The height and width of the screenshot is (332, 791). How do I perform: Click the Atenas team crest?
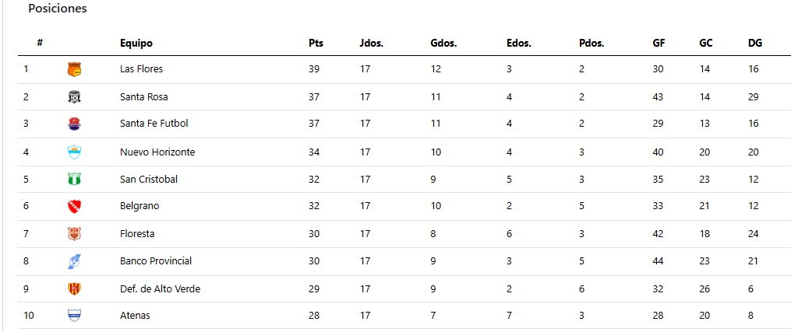pos(74,316)
